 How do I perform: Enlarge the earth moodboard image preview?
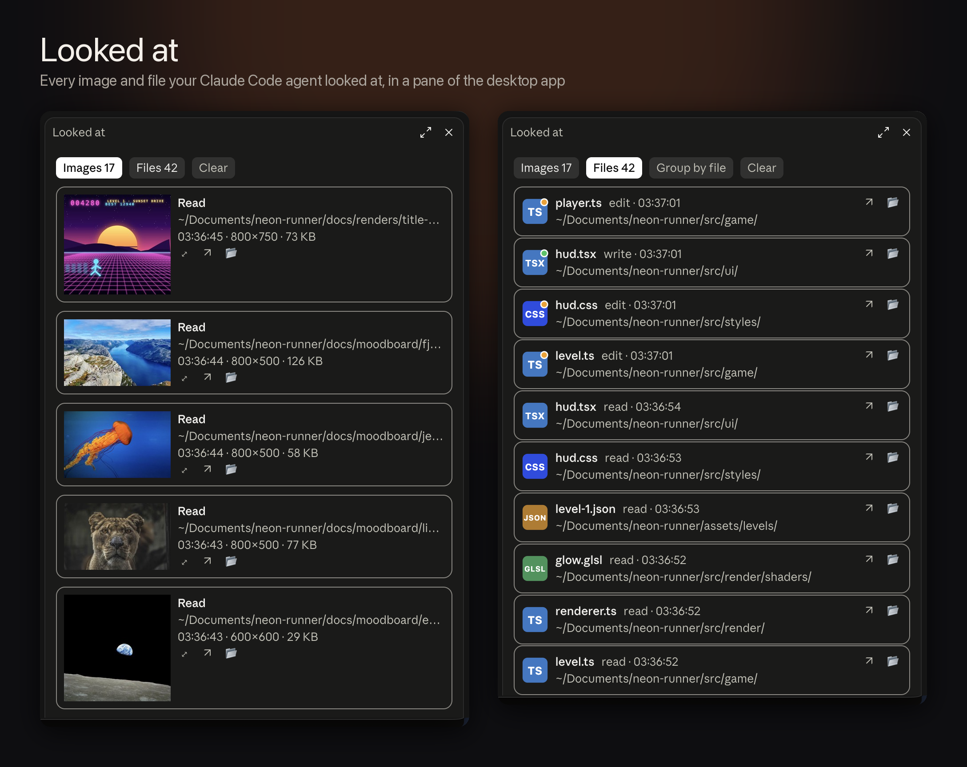tap(184, 654)
